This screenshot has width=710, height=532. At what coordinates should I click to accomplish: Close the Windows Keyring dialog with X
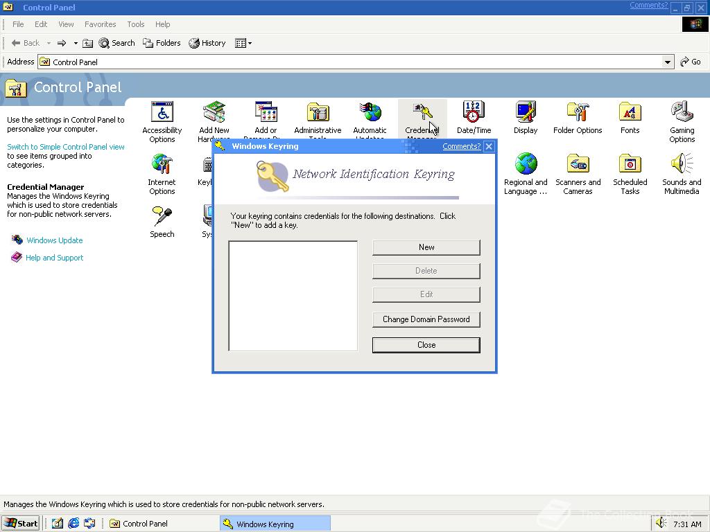coord(489,147)
